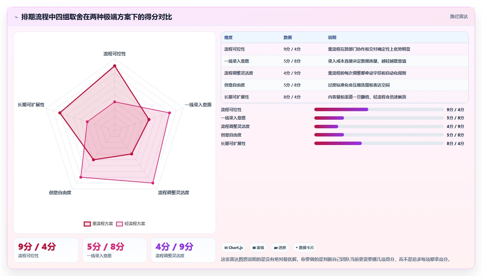The height and width of the screenshot is (276, 482).
Task: Click description 重流程在跨部门协作和交付确定性上优势明显
Action: (369, 49)
